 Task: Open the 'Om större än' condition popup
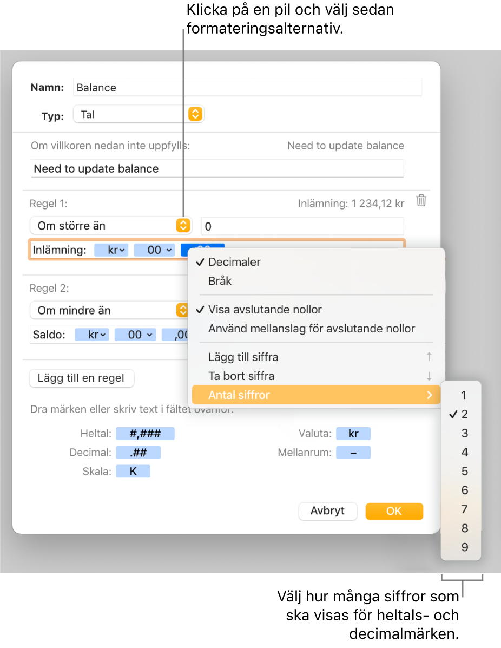click(110, 226)
